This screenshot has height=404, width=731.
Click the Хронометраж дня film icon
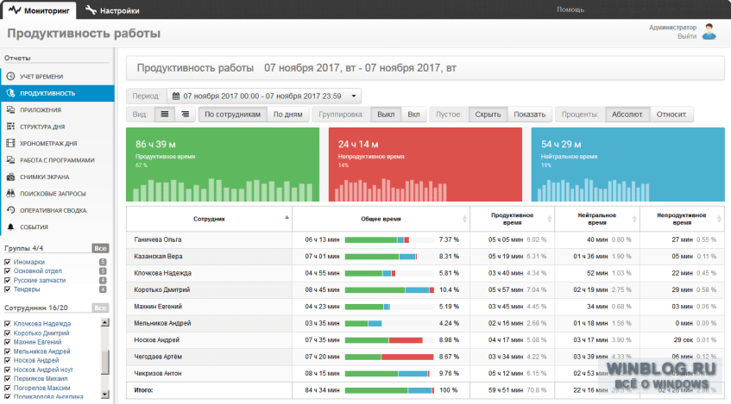click(10, 143)
